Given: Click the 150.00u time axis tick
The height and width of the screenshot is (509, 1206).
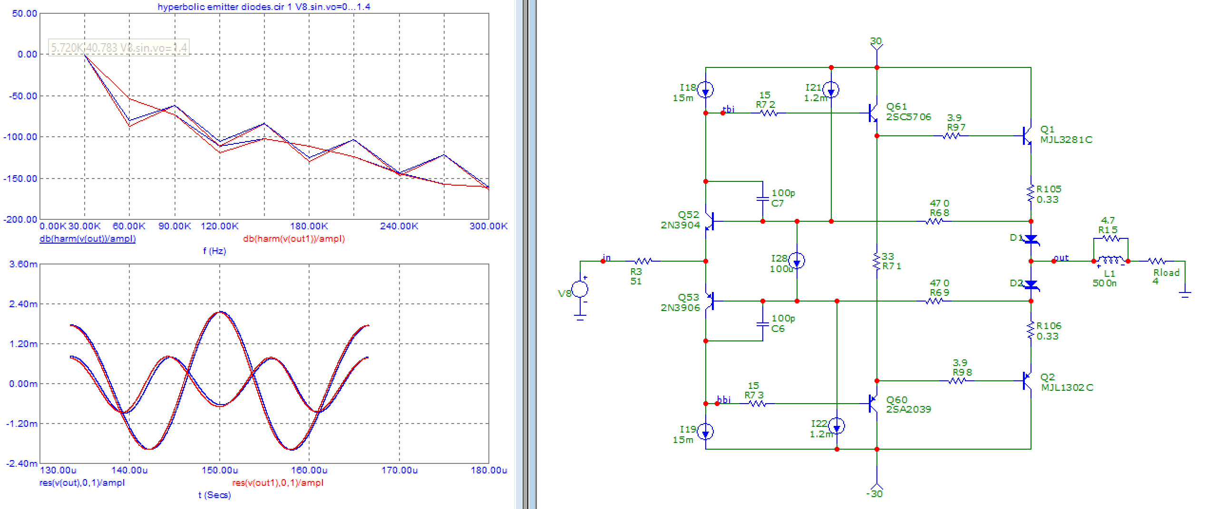Looking at the screenshot, I should (220, 470).
